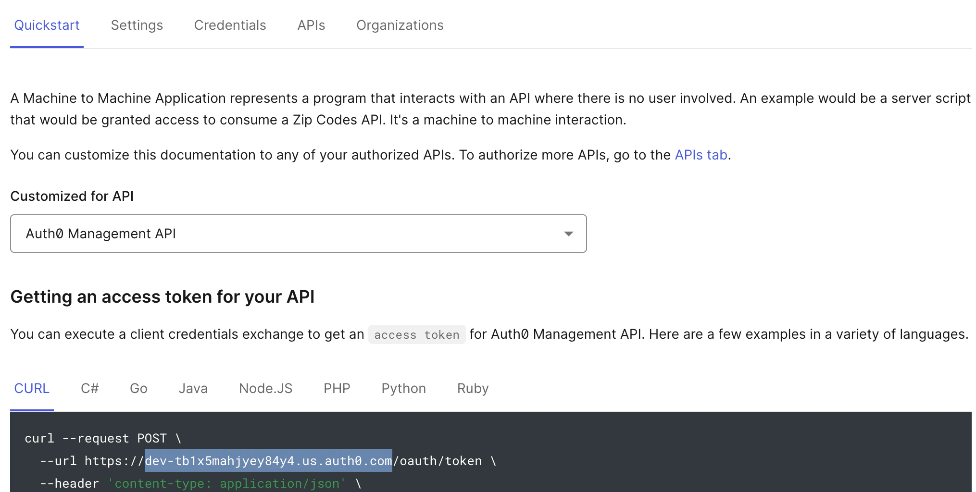Show the Ruby code example
Screen dimensions: 976x492
[473, 389]
